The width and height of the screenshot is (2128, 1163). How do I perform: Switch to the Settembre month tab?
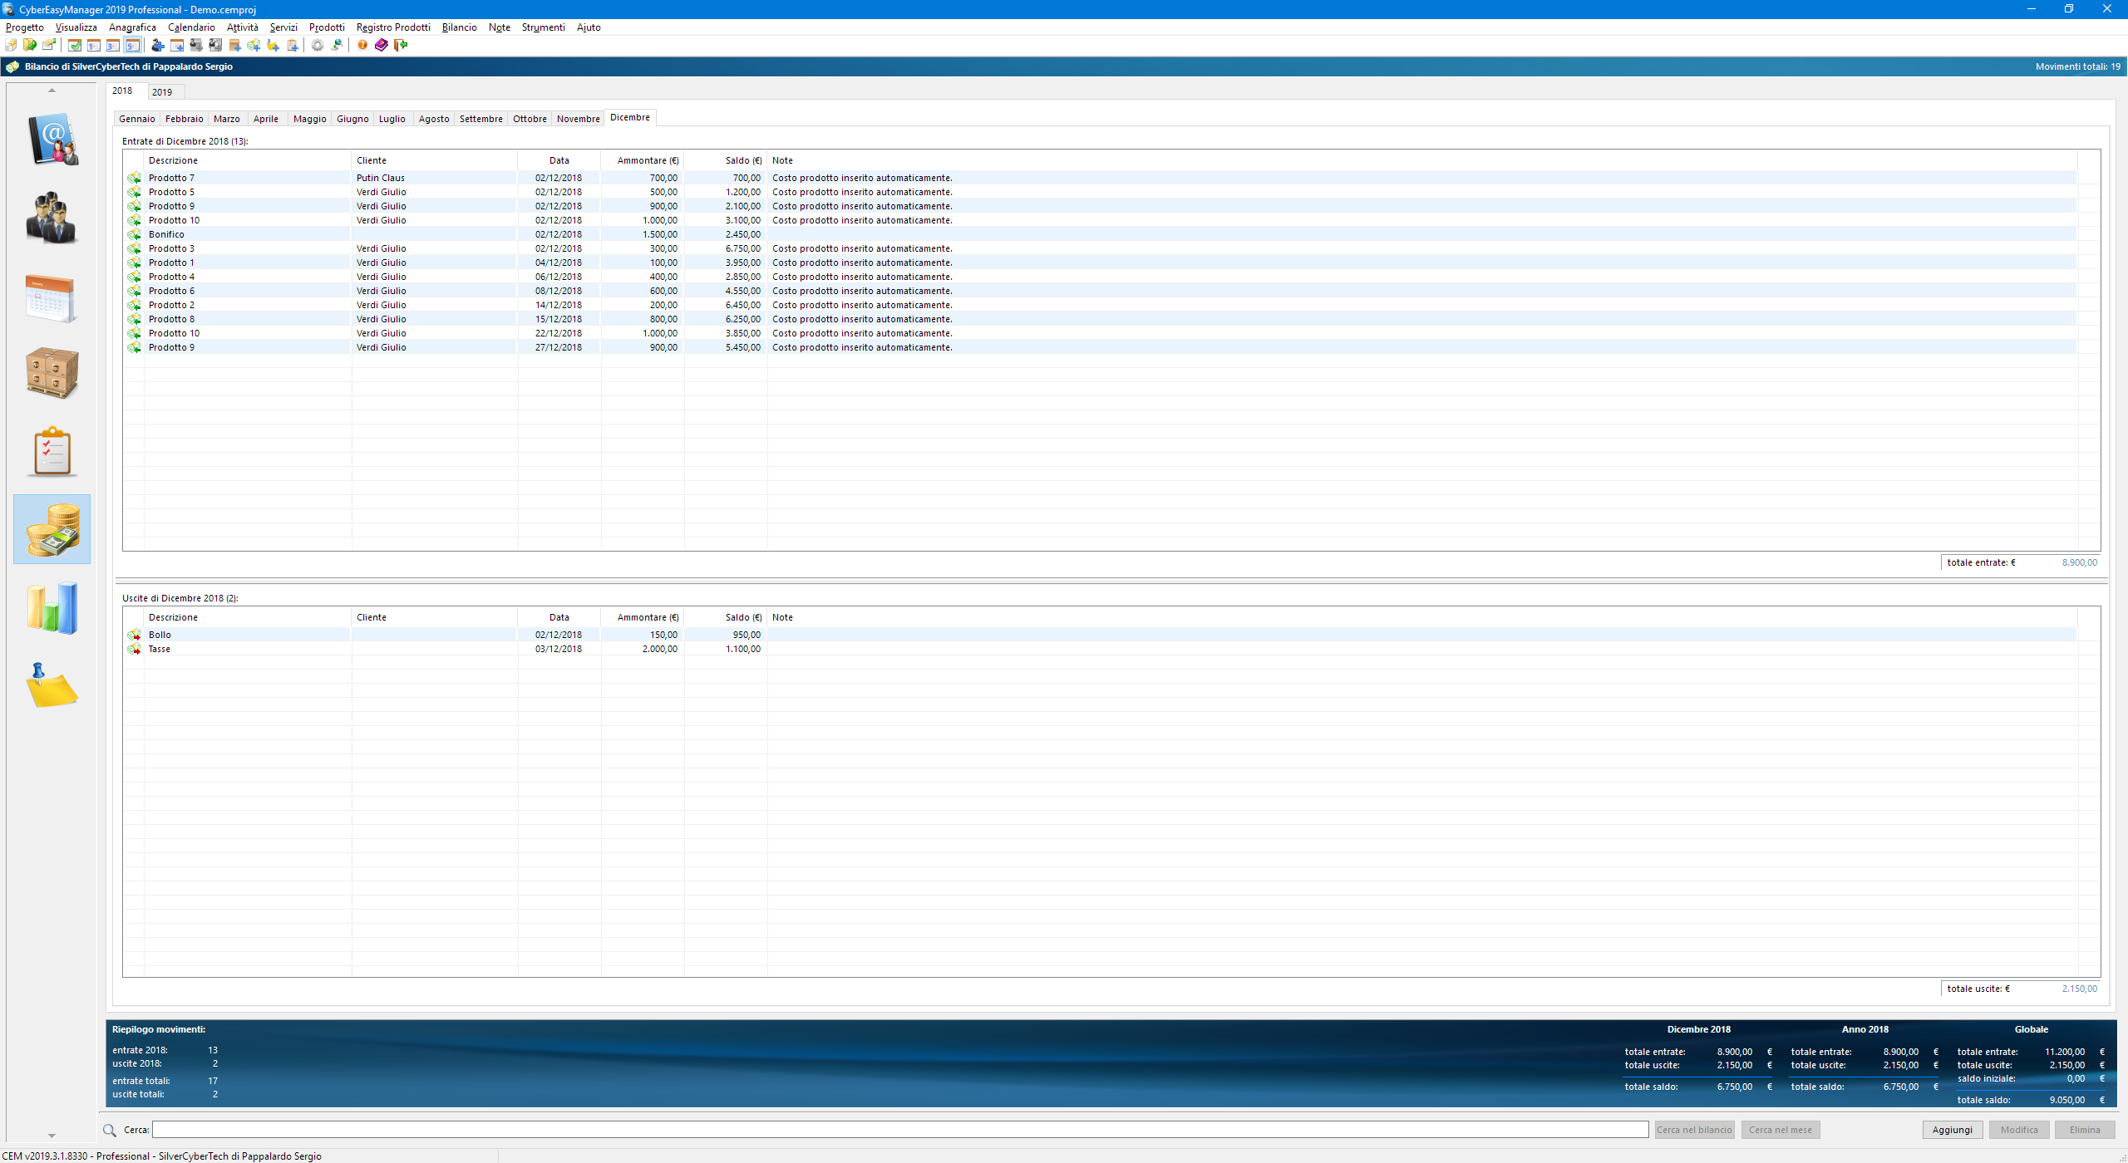[x=481, y=119]
